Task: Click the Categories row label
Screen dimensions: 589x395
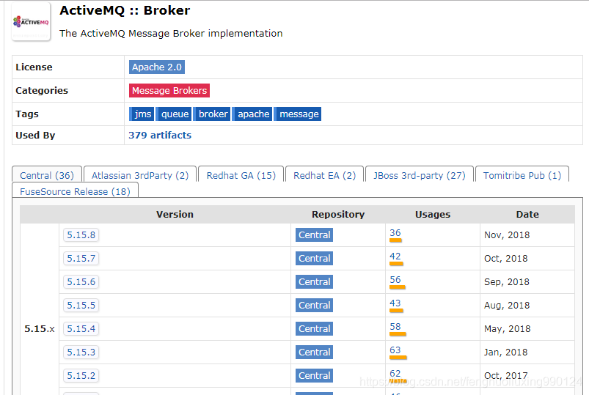Action: point(42,90)
